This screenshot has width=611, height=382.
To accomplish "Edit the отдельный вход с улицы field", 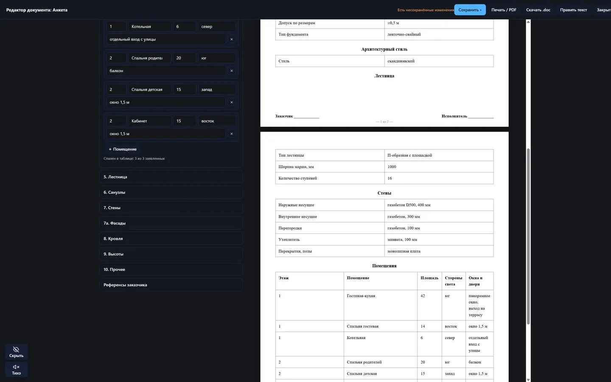I will (x=166, y=39).
